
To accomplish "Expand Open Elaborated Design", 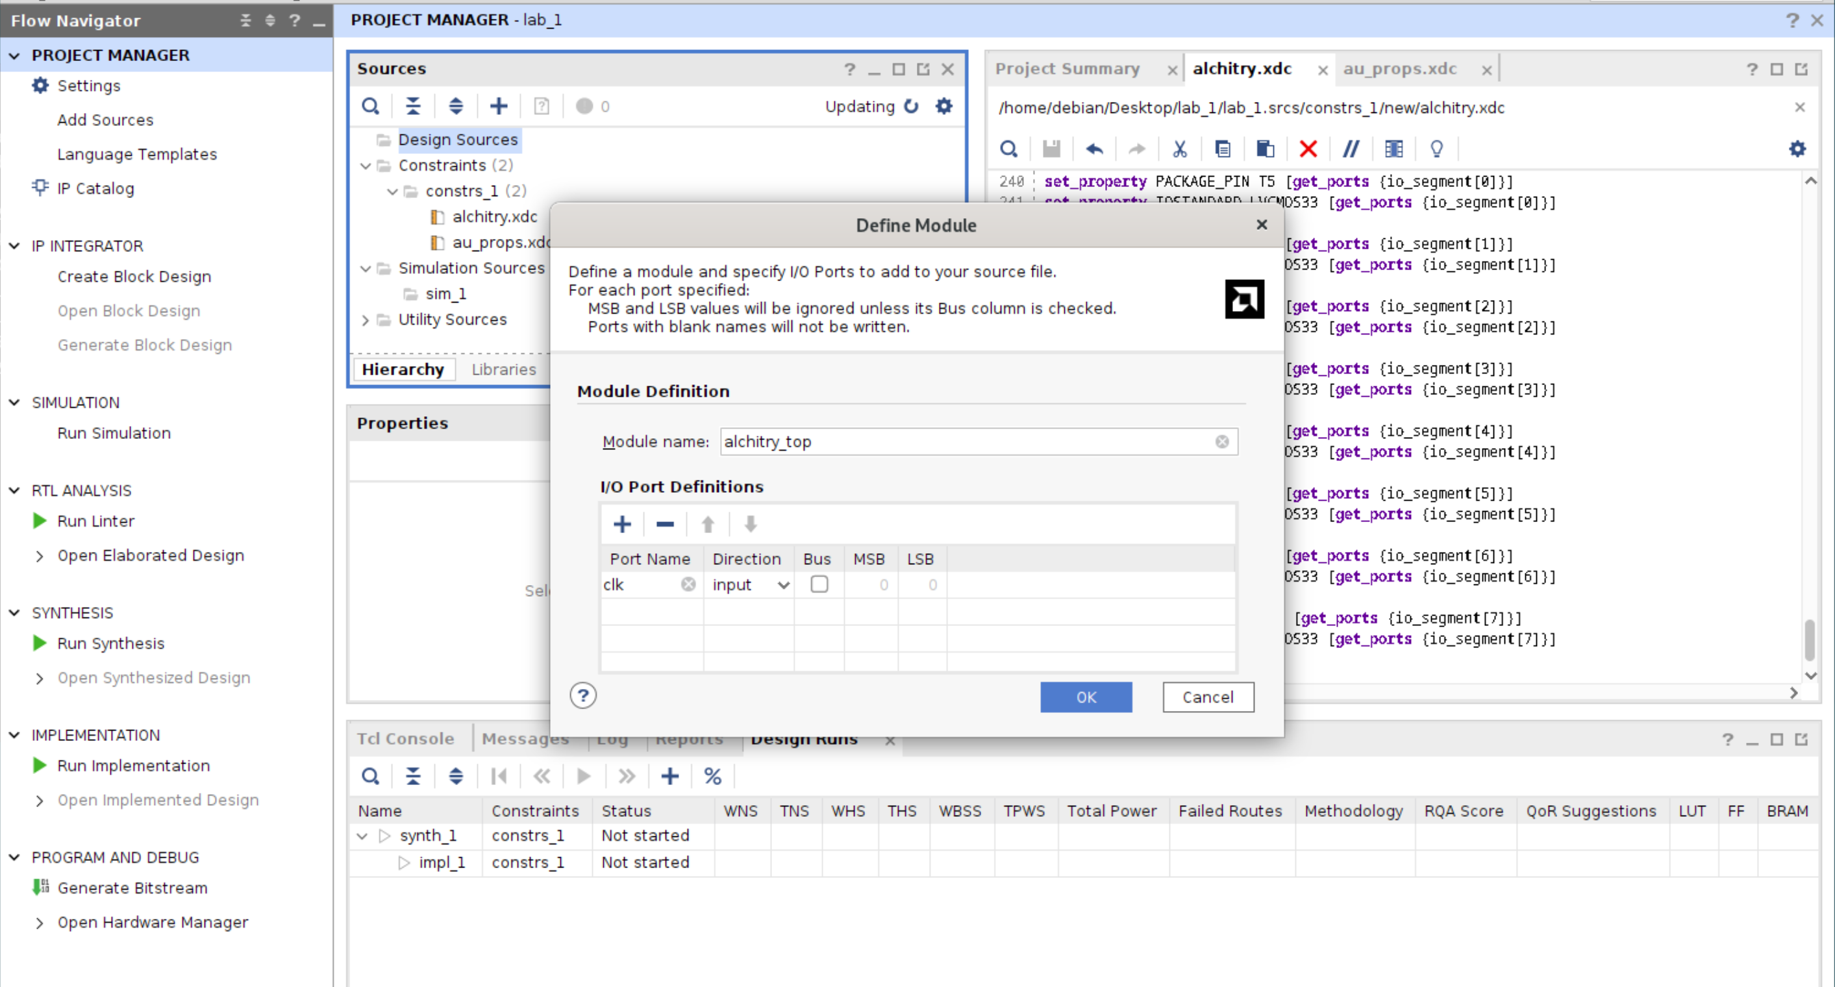I will click(40, 556).
